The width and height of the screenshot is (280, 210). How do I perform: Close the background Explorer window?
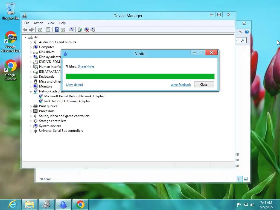coord(244,23)
